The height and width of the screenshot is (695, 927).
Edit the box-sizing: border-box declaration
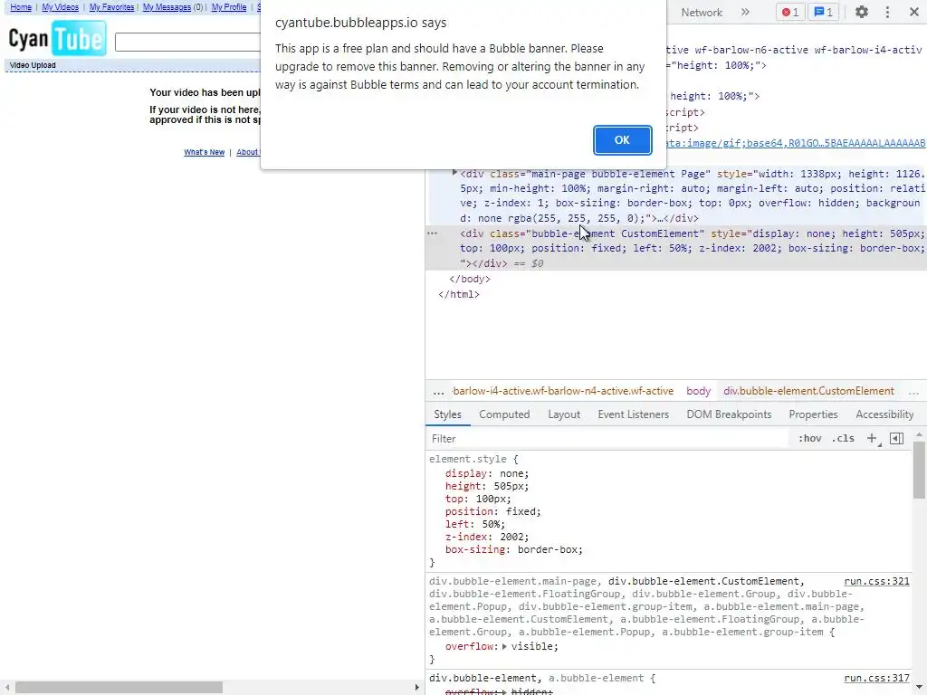click(x=514, y=549)
